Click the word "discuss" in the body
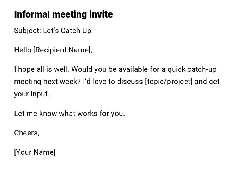The width and height of the screenshot is (247, 174). 130,82
